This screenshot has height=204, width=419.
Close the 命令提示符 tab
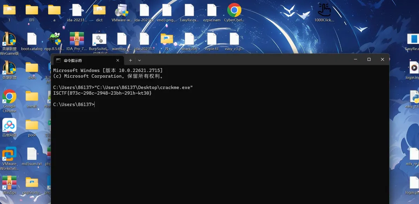coord(118,61)
